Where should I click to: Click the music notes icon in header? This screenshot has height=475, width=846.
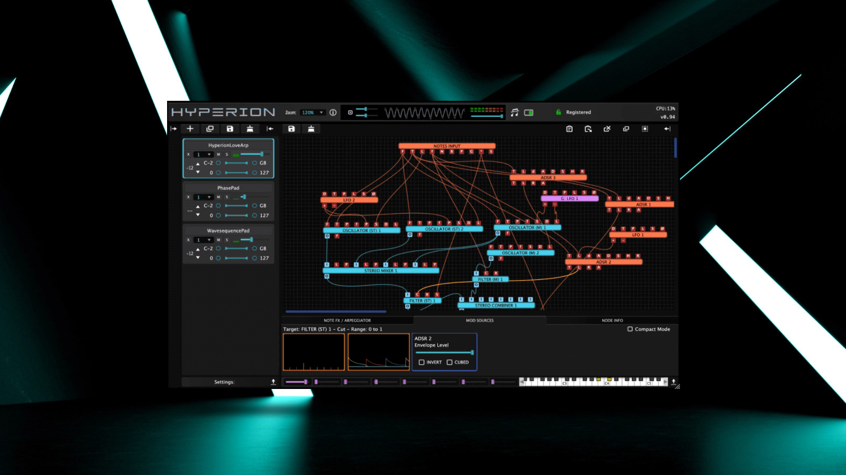click(x=515, y=112)
